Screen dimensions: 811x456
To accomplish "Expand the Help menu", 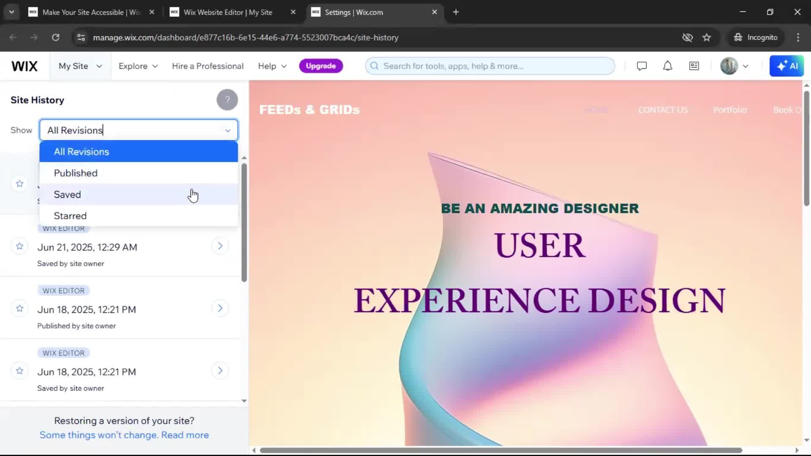I will [x=272, y=66].
